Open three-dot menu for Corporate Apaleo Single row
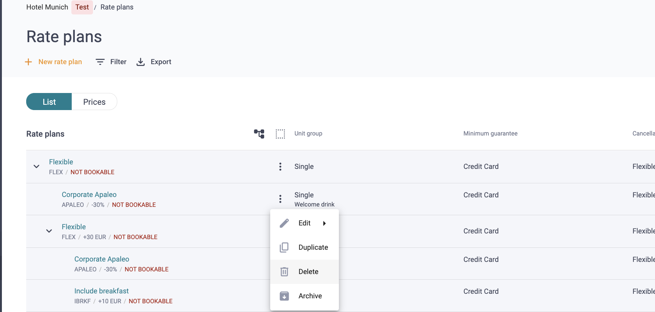655x312 pixels. [280, 199]
